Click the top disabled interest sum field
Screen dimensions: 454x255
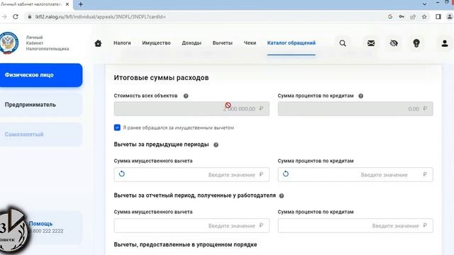coord(355,108)
